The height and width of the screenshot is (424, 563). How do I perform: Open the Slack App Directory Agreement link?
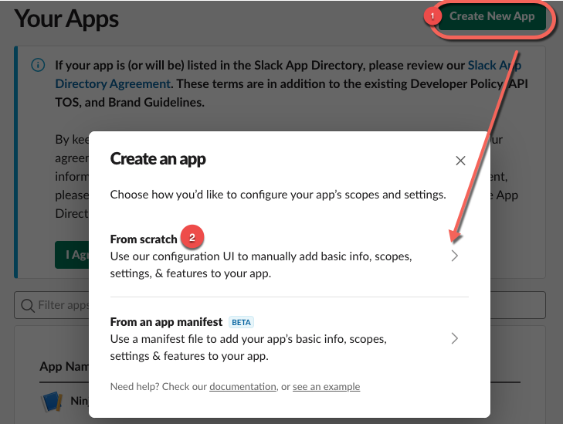(x=112, y=83)
